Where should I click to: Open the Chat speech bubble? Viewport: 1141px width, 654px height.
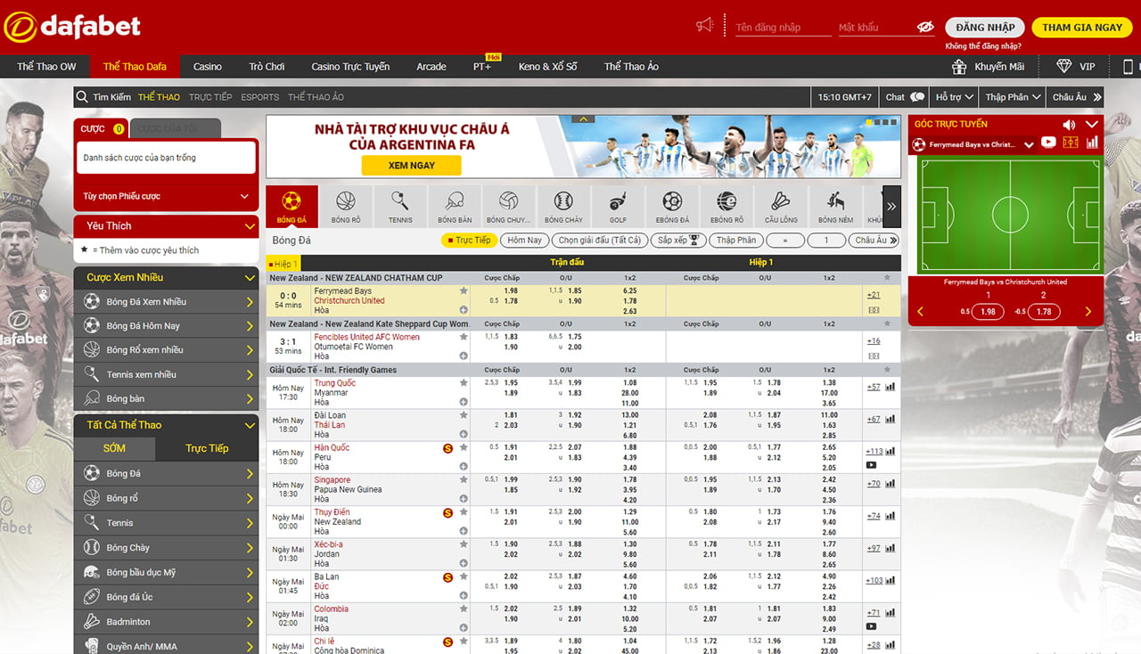click(x=906, y=97)
